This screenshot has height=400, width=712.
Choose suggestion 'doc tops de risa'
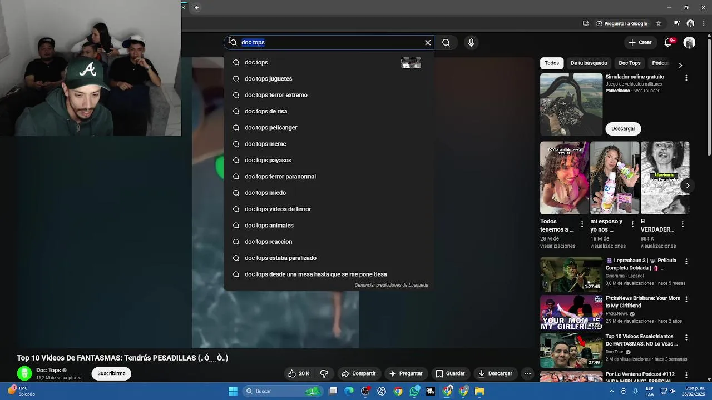tap(329, 111)
